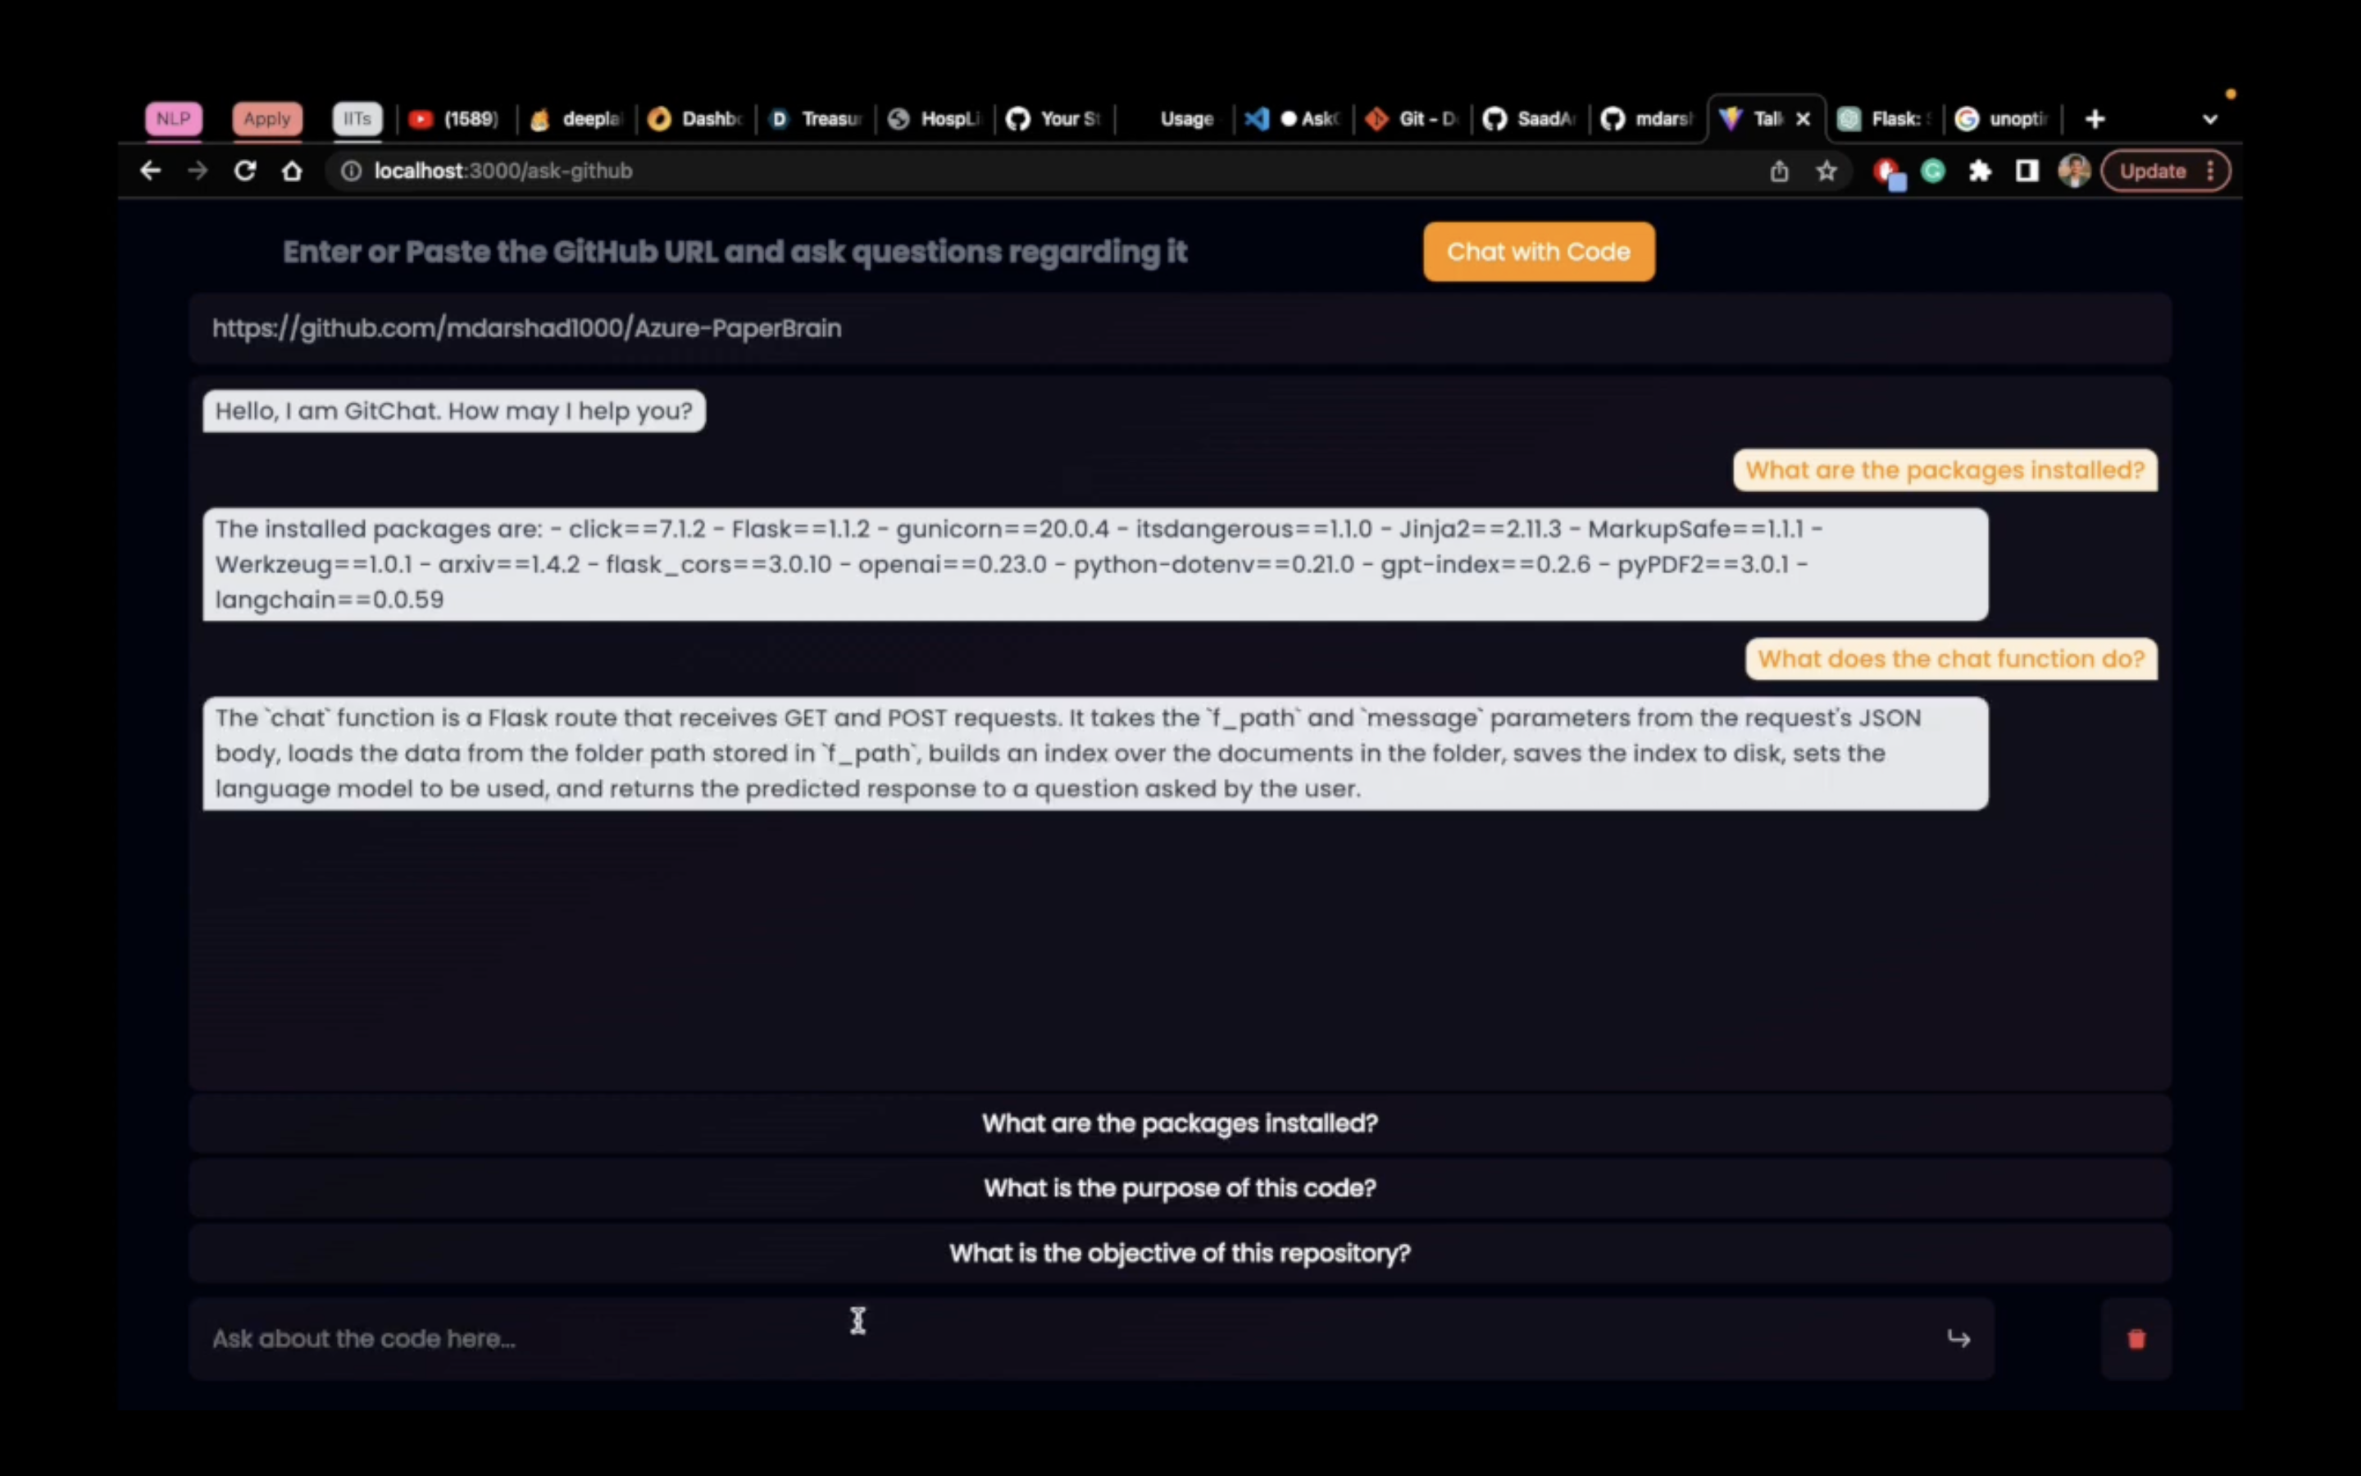Click the send arrow icon in chat input
The image size is (2361, 1476).
pos(1958,1338)
